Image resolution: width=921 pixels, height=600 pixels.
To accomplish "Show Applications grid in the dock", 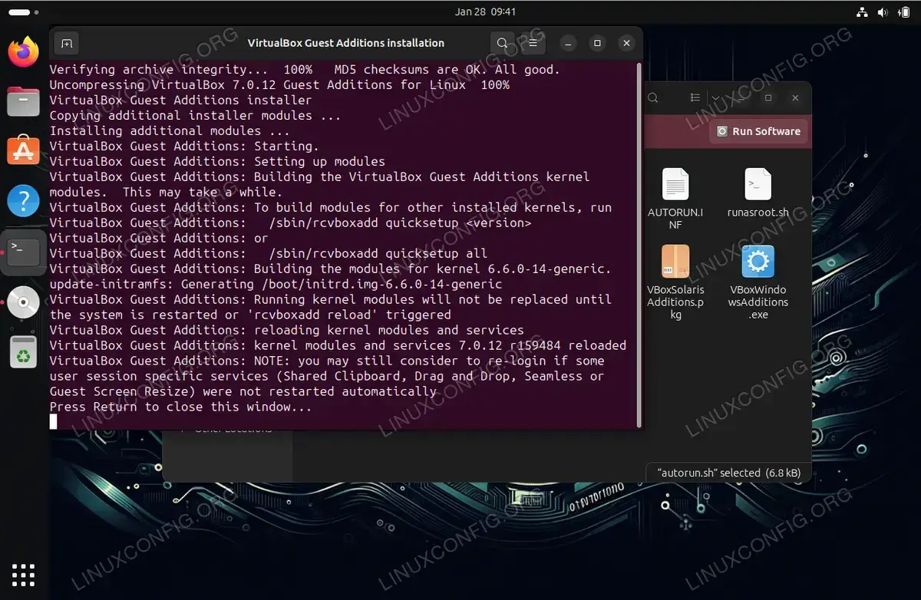I will (x=24, y=575).
